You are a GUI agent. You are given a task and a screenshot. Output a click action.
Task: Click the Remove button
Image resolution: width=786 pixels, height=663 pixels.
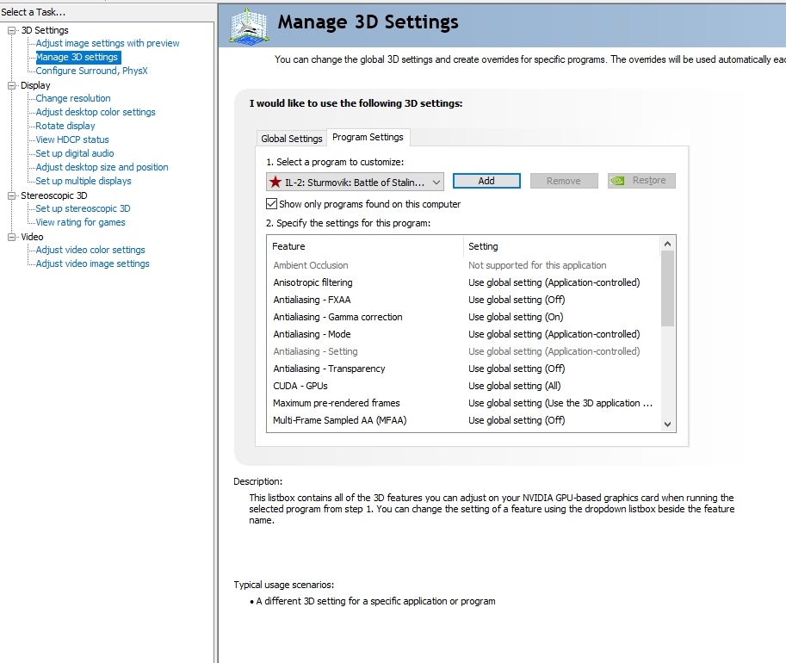tap(564, 181)
